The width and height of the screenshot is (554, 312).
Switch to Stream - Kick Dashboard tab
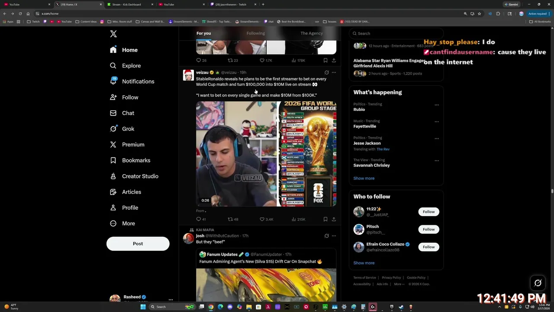click(x=129, y=4)
